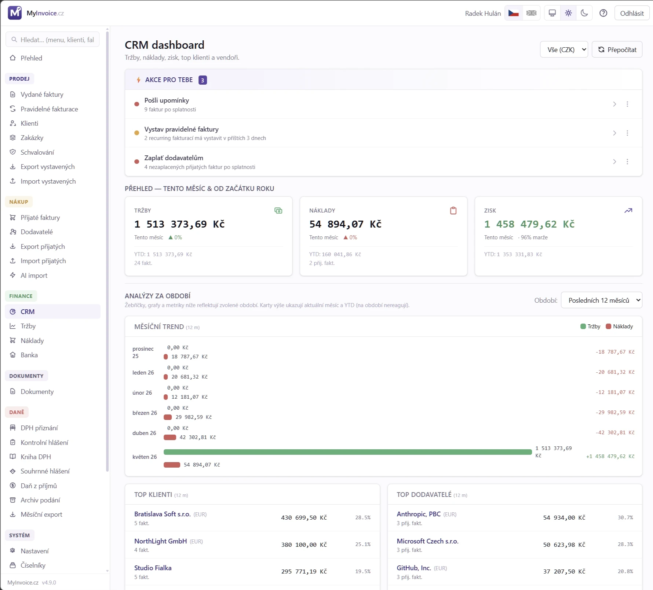Click the Zakázky layers icon
This screenshot has width=653, height=590.
pyautogui.click(x=13, y=138)
